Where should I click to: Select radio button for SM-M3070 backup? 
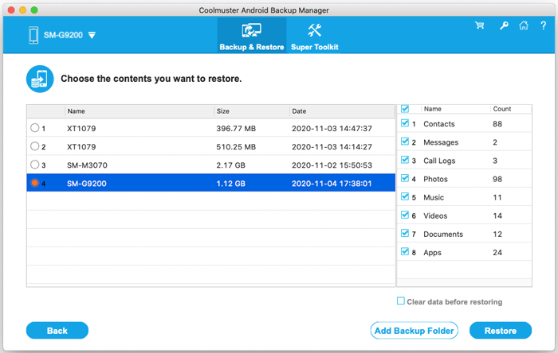coord(34,165)
